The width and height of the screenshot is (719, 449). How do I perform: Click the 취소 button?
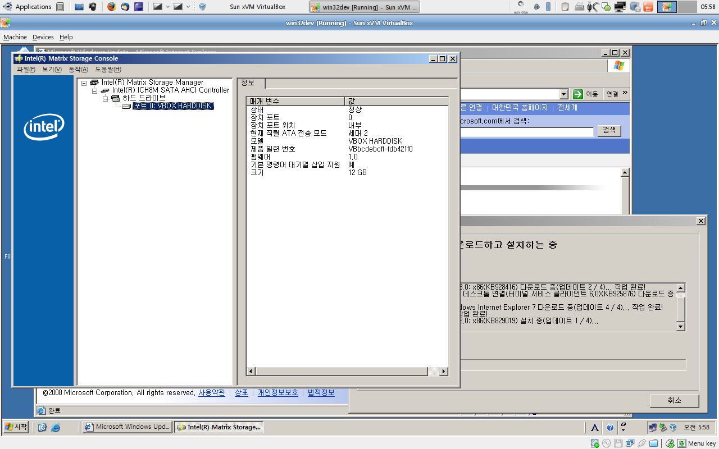point(674,401)
